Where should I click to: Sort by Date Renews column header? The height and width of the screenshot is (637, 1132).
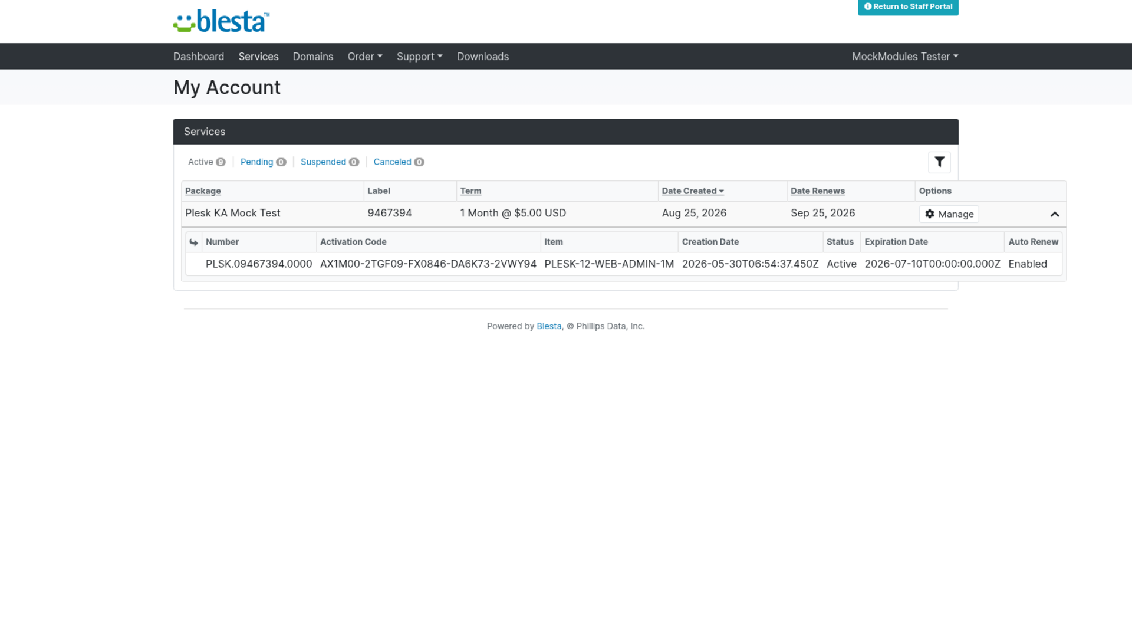coord(817,191)
